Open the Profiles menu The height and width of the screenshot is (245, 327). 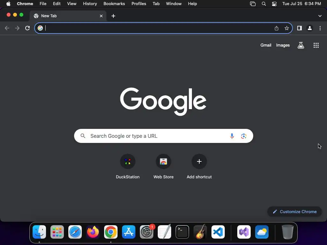(x=139, y=4)
